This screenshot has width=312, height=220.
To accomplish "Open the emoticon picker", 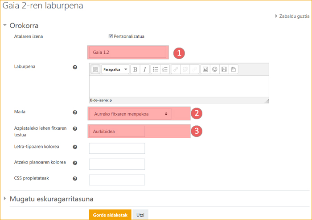I will tap(214, 69).
